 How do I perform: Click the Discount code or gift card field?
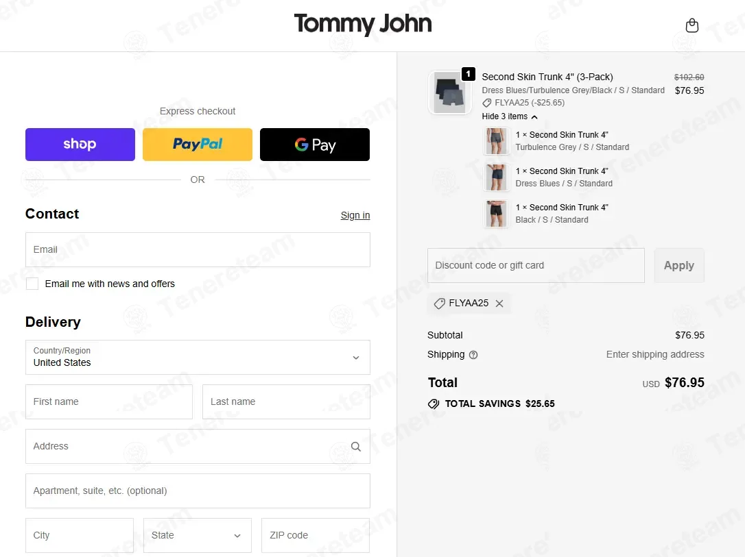[536, 266]
